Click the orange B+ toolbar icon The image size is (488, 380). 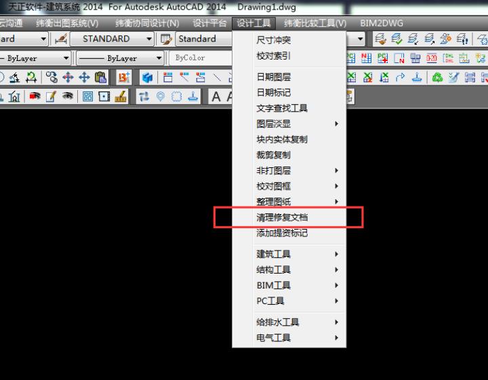(123, 77)
